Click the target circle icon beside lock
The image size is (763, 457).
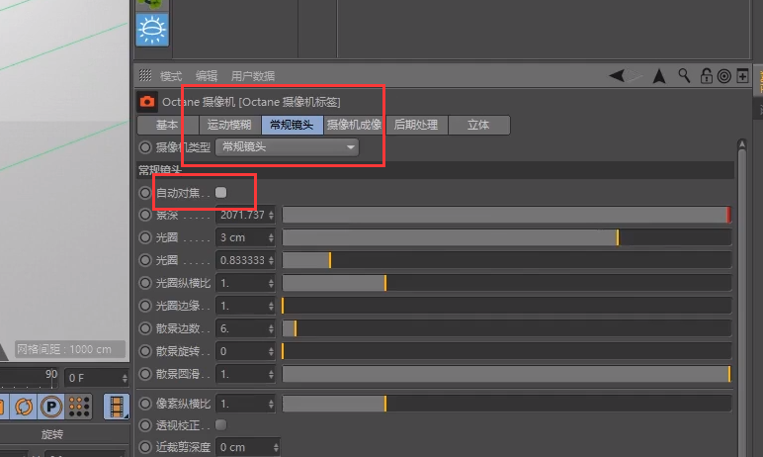pyautogui.click(x=724, y=76)
